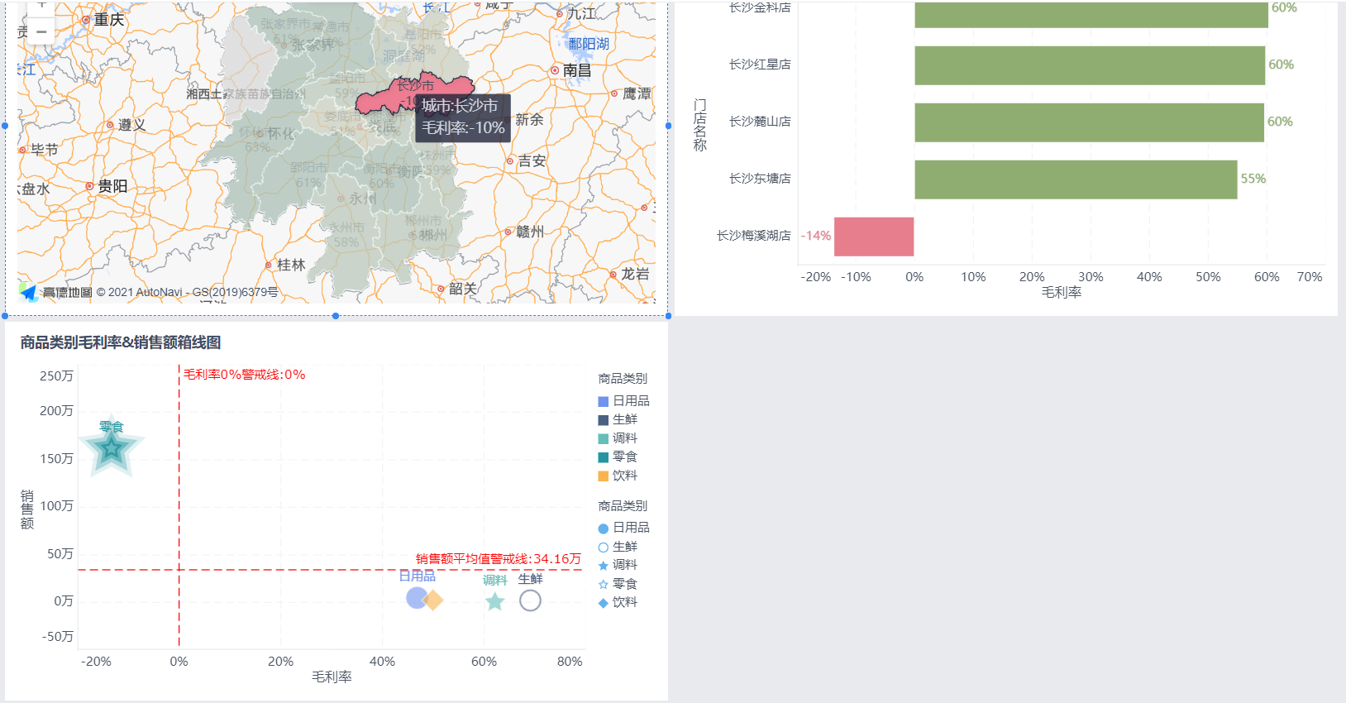Click 赣州 city label on map
The image size is (1346, 703).
pos(530,232)
